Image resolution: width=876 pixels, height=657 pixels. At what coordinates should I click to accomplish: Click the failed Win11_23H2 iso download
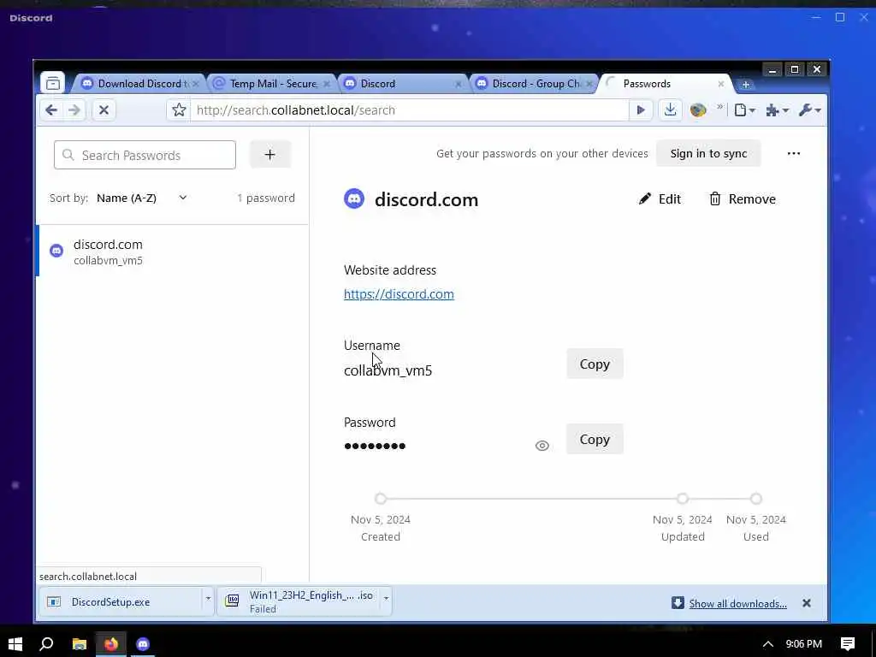[x=299, y=601]
